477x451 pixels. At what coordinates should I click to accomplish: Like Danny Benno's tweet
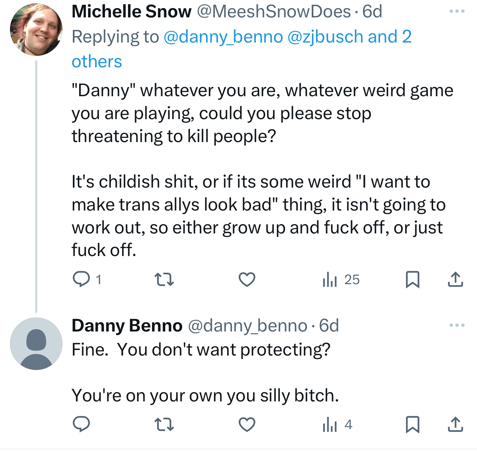[x=247, y=424]
